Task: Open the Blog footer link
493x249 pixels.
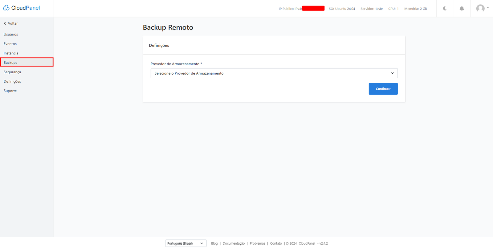Action: 214,243
